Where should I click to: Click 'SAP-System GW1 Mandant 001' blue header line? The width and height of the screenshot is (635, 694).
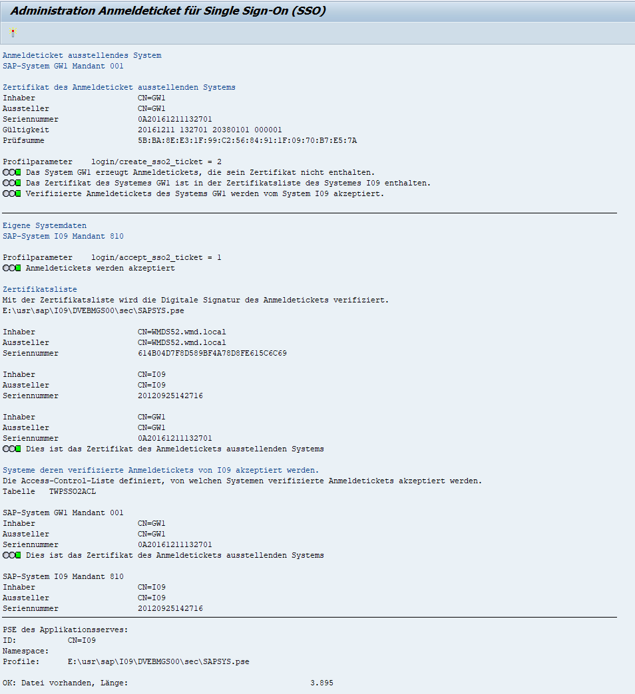pos(63,66)
